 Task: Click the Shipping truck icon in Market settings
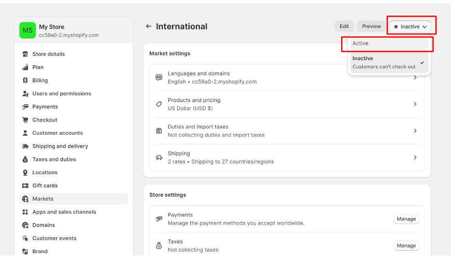[159, 157]
